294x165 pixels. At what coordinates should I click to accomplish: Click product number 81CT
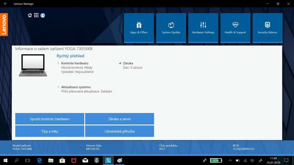tap(163, 149)
